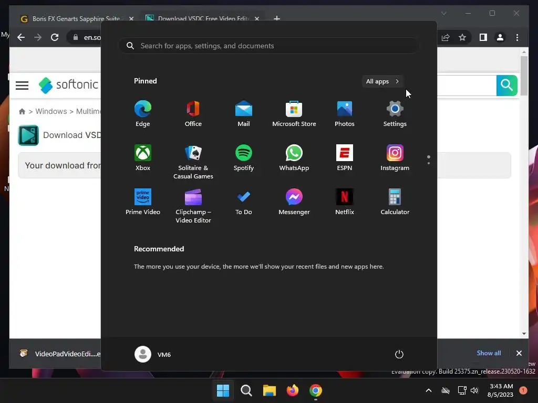This screenshot has width=538, height=403.
Task: Click the Chrome page vertical scrollbar
Action: coord(524,76)
